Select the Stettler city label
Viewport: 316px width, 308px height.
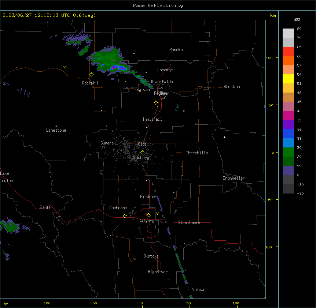(x=232, y=87)
